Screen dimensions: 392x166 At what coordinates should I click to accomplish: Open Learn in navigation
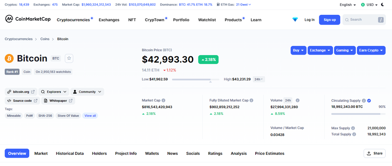point(256,20)
